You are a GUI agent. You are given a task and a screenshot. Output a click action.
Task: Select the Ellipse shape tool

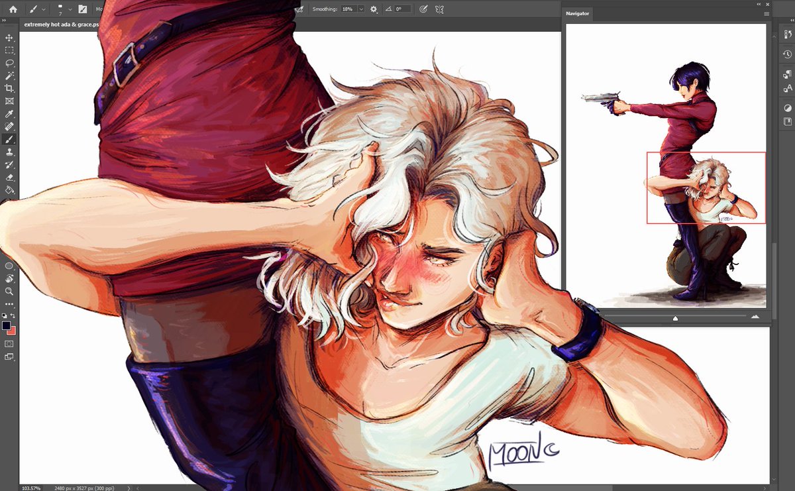pyautogui.click(x=9, y=266)
